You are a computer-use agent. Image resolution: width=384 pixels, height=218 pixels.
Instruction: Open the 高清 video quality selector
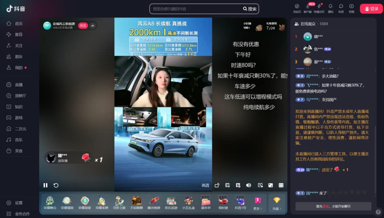click(205, 185)
